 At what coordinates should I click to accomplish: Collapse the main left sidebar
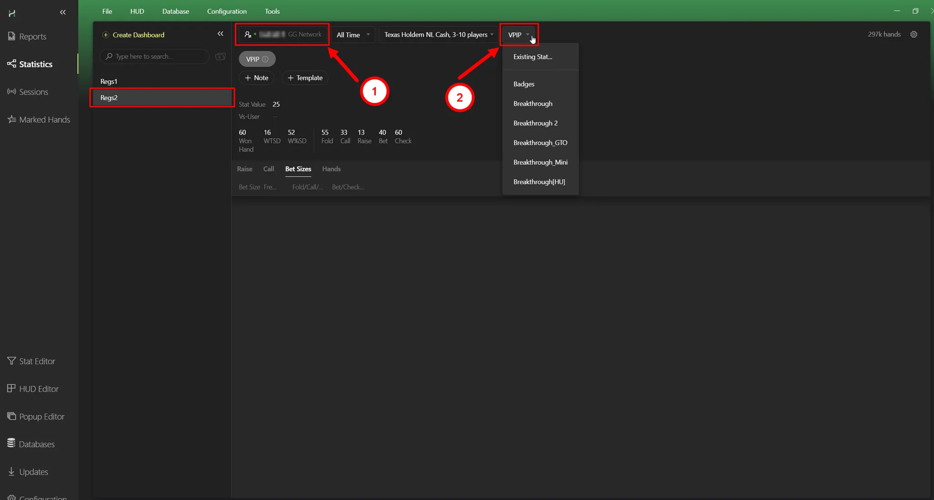point(63,12)
